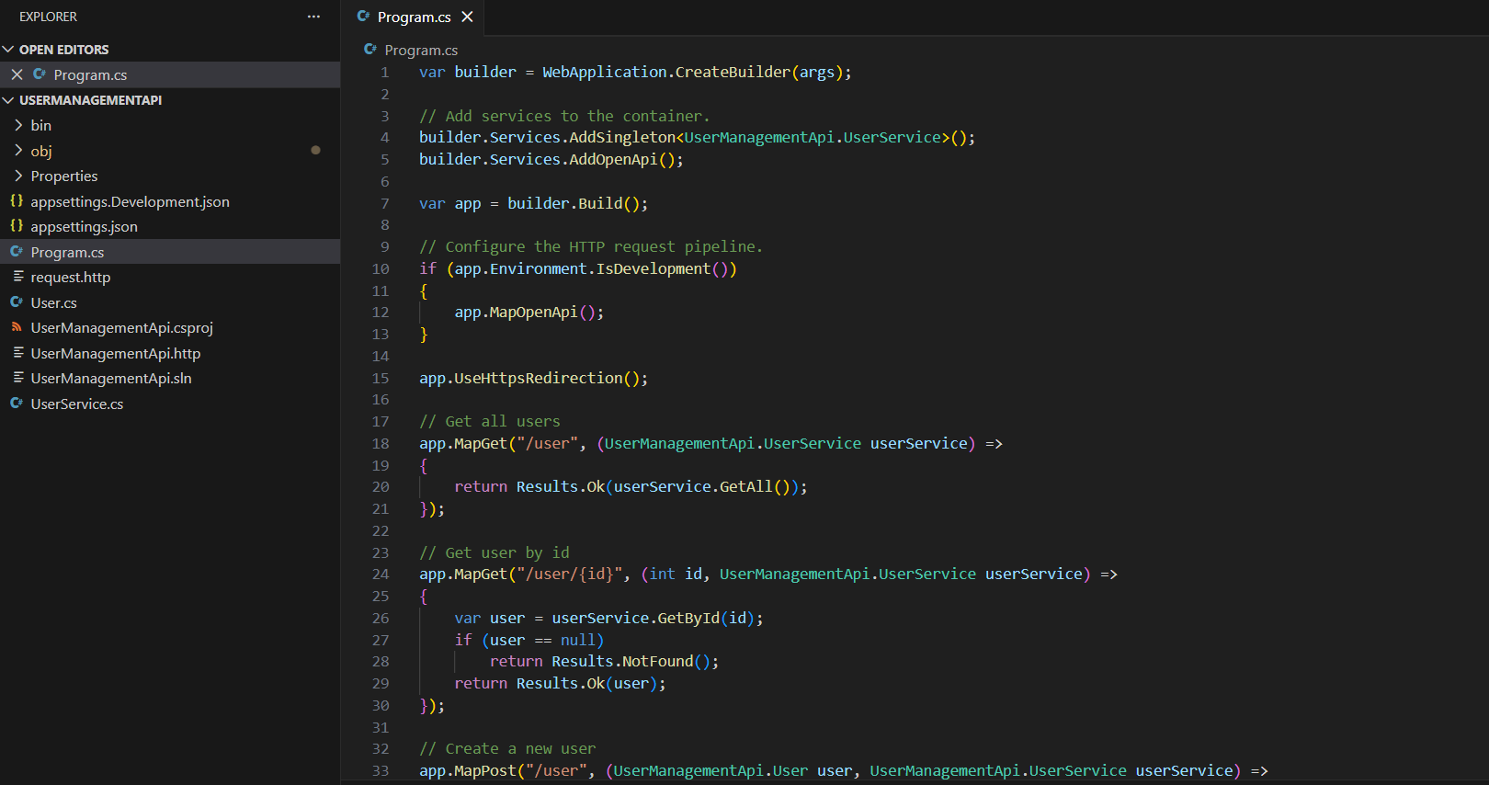Close the Program.cs editor tab
Image resolution: width=1489 pixels, height=785 pixels.
point(467,17)
